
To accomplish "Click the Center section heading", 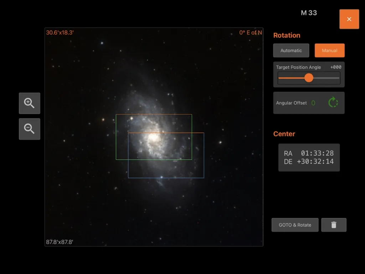I will [x=284, y=134].
